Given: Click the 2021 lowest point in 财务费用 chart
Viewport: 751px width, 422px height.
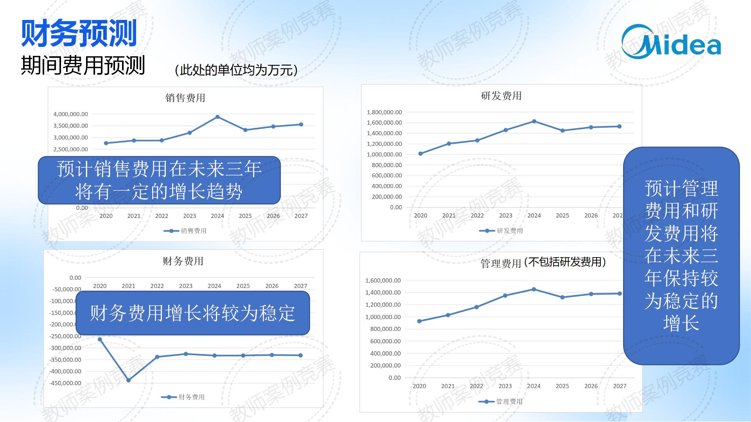Looking at the screenshot, I should tap(129, 380).
